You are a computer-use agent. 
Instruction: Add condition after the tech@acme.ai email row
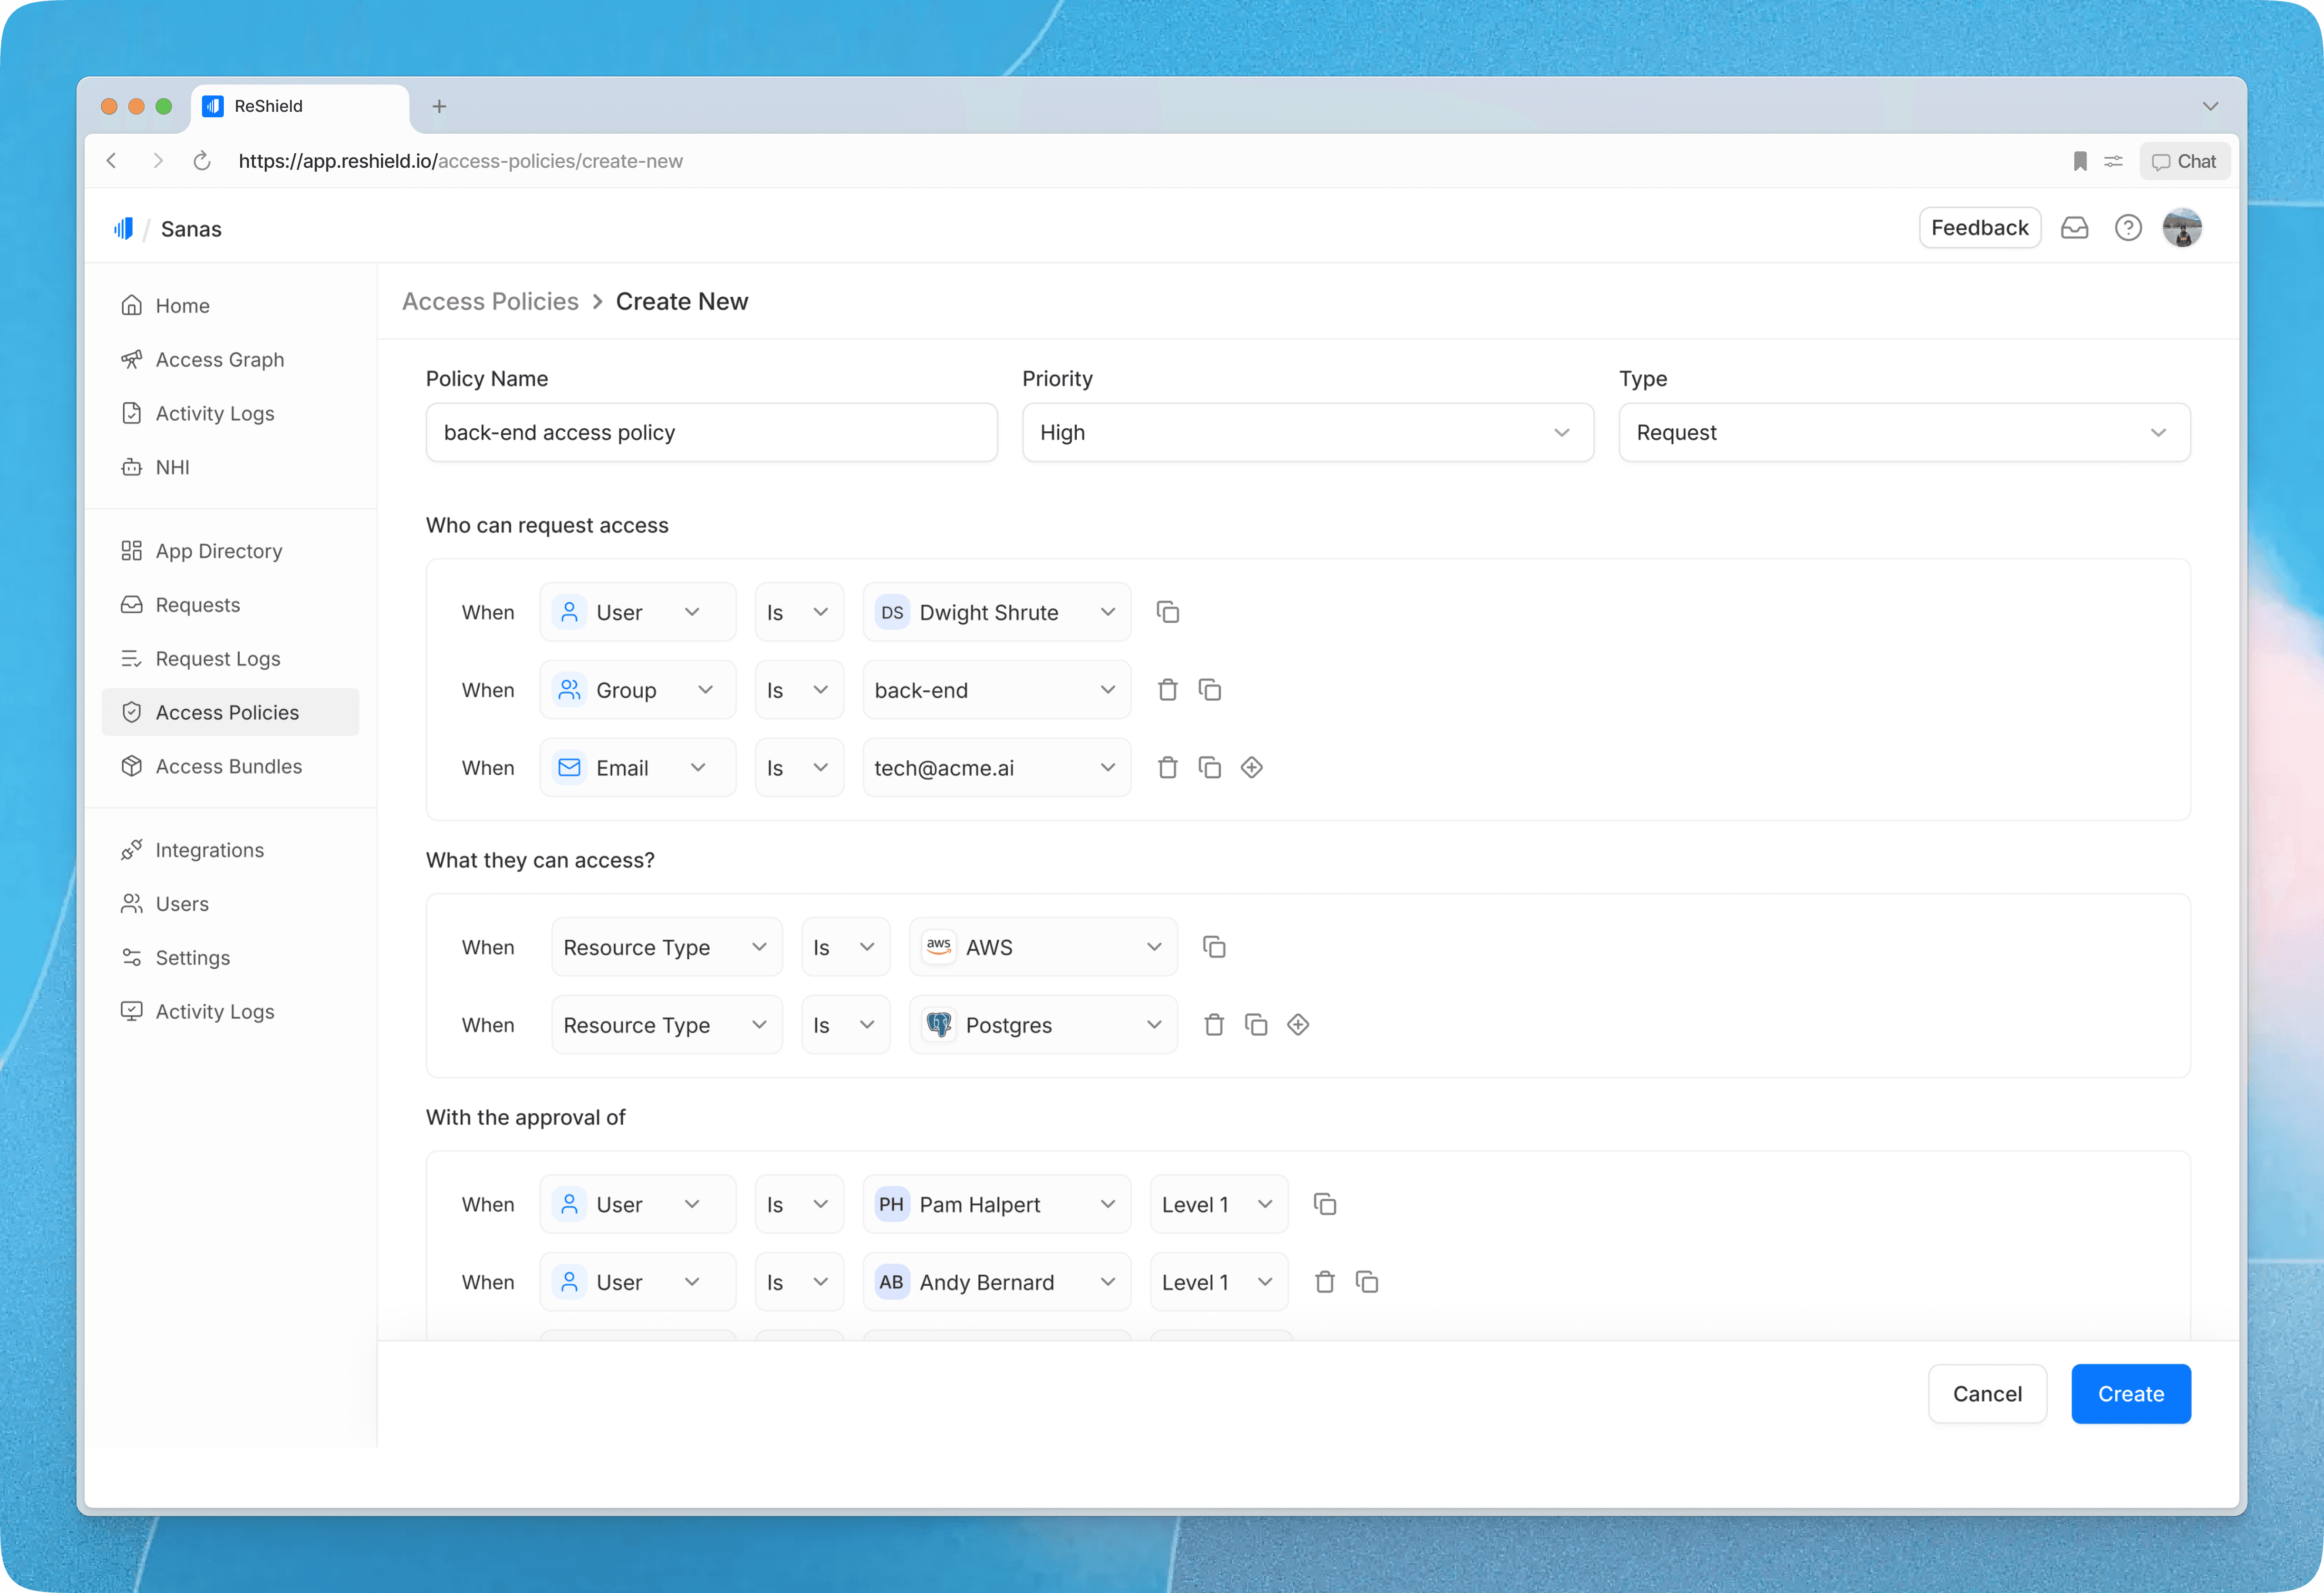coord(1251,767)
